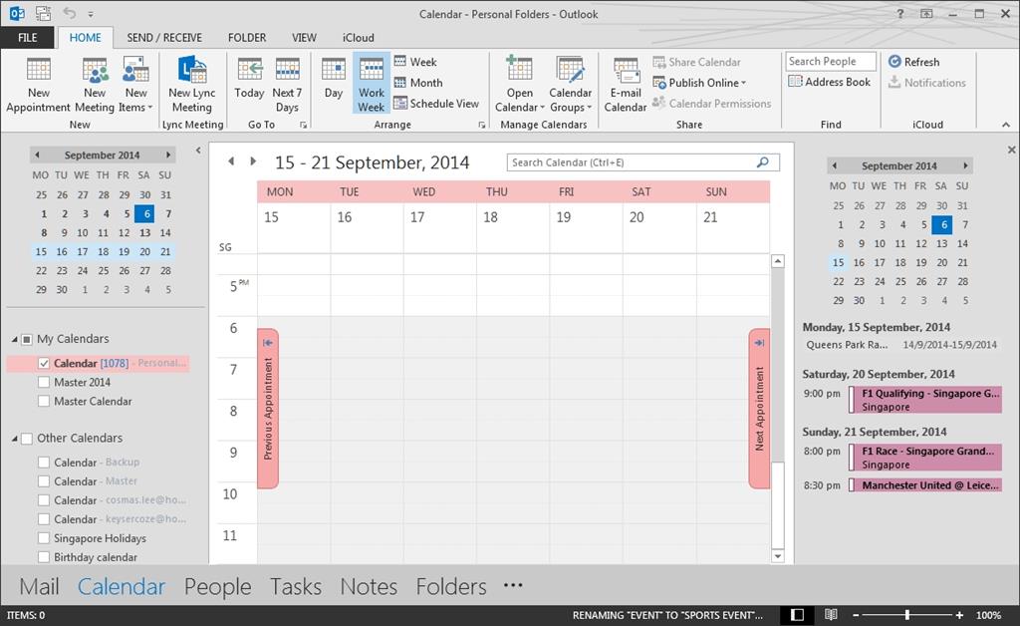The image size is (1020, 626).
Task: Open Go To group dialog launcher
Action: [x=303, y=125]
